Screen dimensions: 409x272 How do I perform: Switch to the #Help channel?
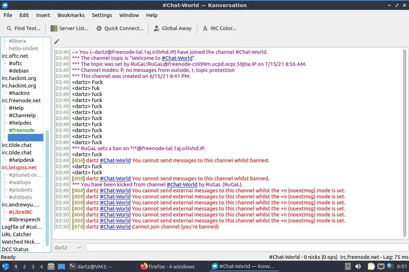click(x=16, y=108)
